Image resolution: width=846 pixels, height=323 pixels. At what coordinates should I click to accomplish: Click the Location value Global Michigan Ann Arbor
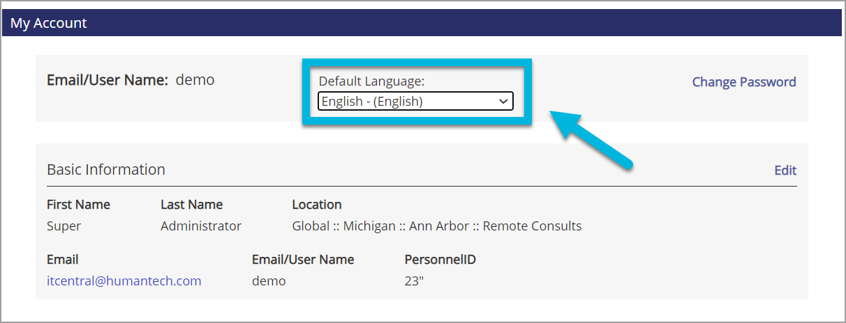(437, 226)
